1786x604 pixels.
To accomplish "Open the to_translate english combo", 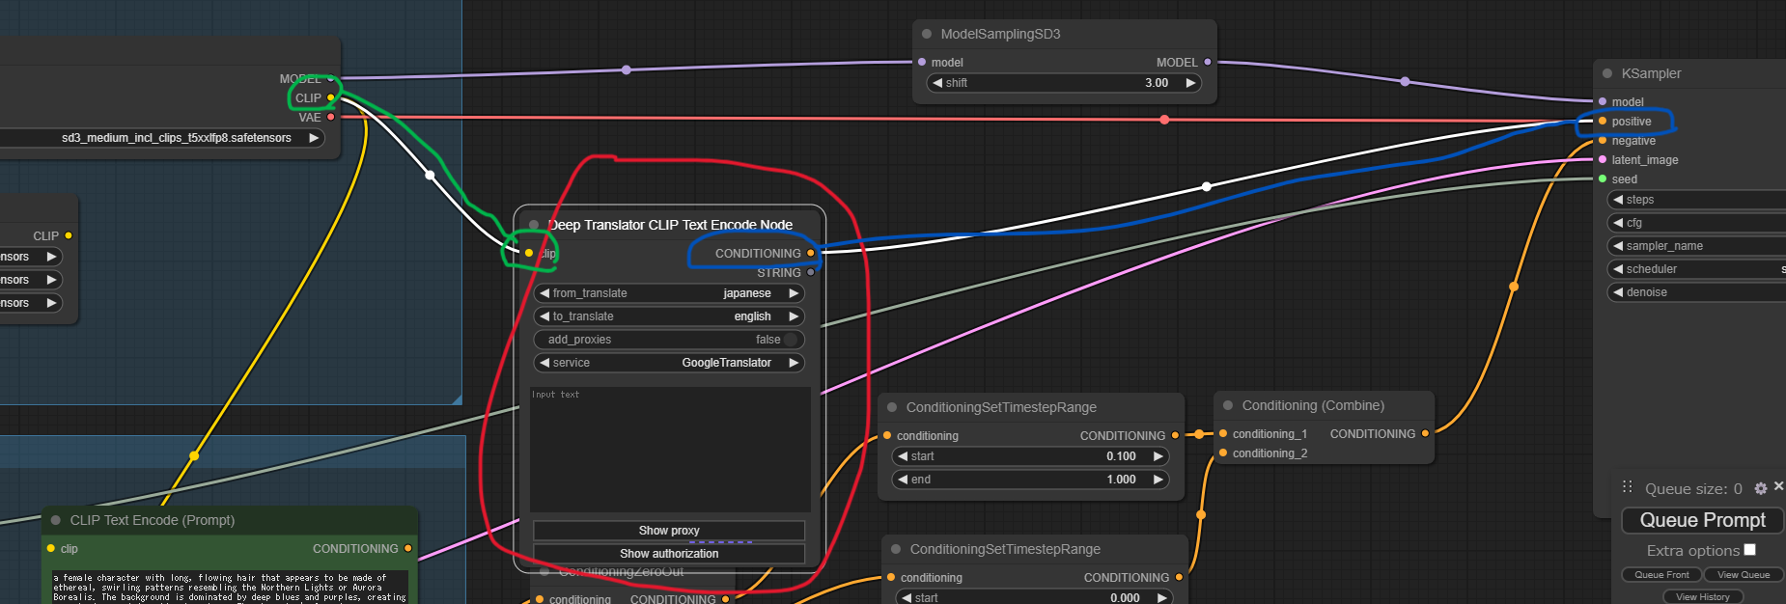I will click(669, 316).
